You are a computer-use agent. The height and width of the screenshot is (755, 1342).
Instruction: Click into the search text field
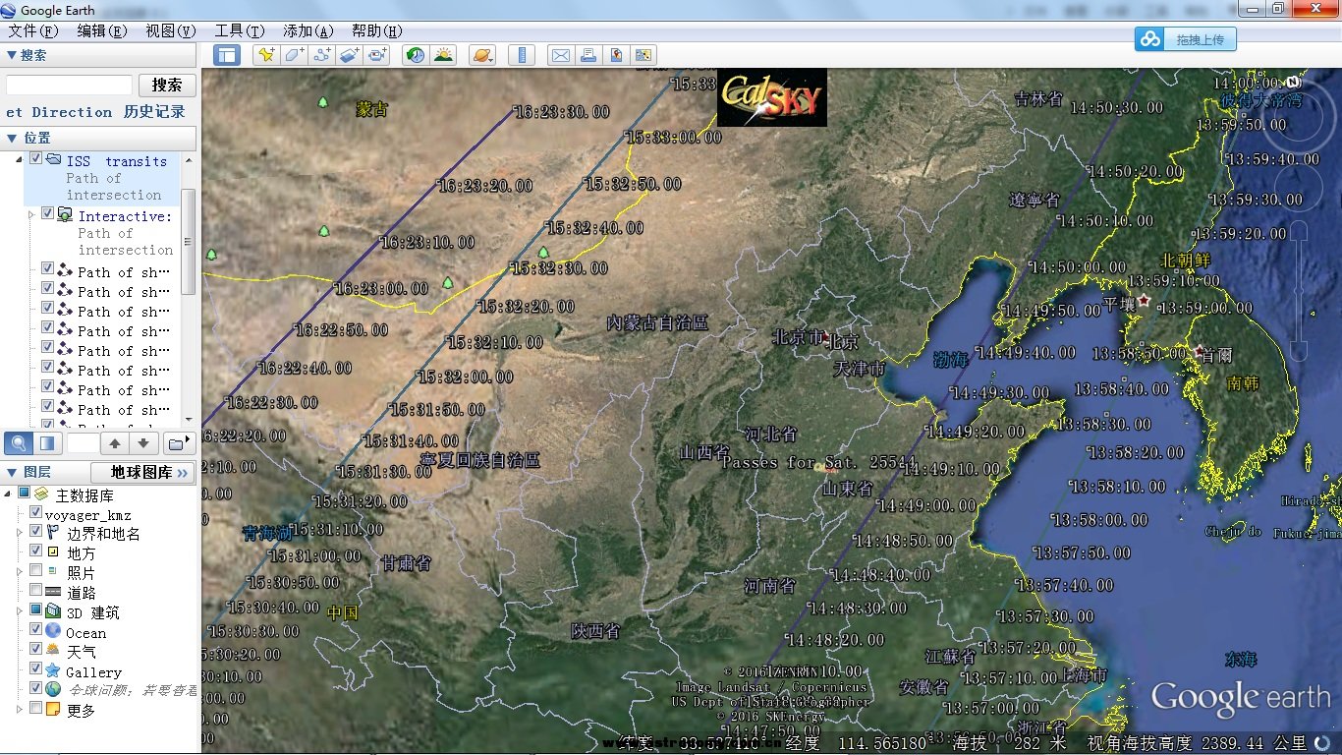coord(69,86)
